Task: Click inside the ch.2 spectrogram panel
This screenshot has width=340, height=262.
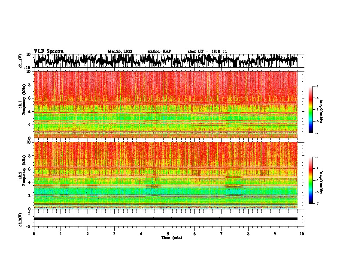Action: [165, 176]
